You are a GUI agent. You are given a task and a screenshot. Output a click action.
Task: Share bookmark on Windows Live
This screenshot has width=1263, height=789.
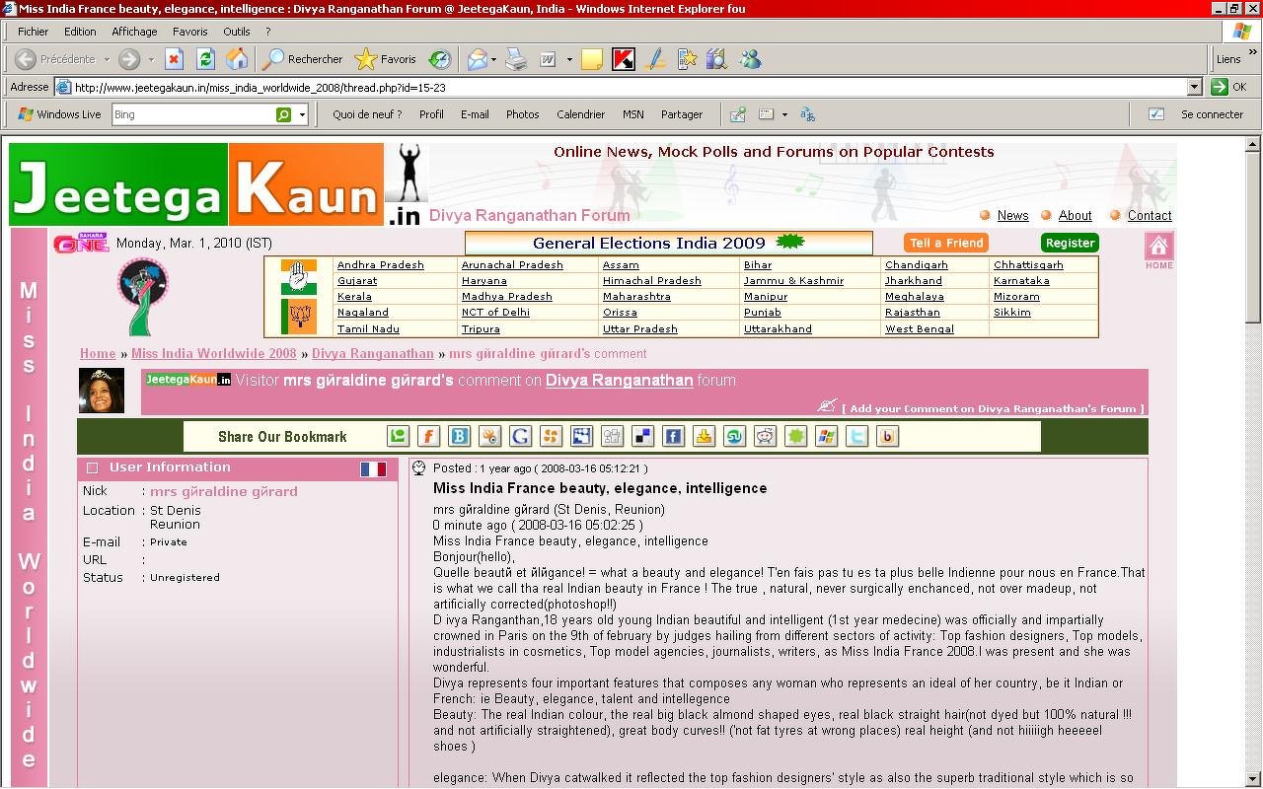(826, 436)
